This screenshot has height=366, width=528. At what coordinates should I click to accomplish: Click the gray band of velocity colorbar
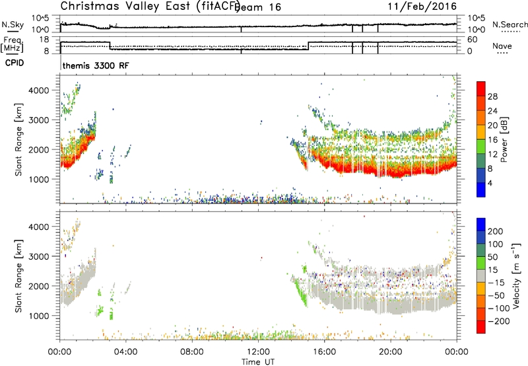[x=481, y=276]
